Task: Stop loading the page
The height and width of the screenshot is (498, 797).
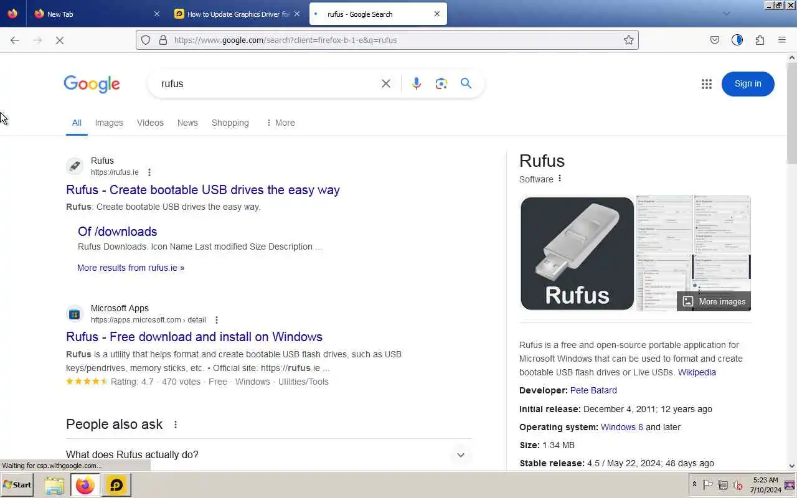Action: [60, 40]
